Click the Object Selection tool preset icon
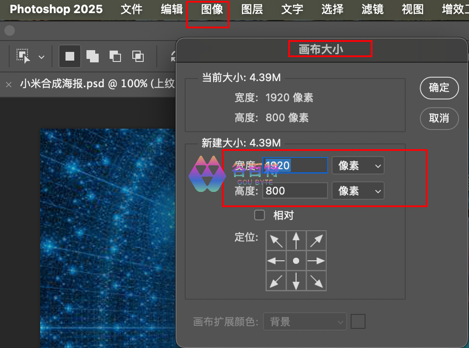The image size is (469, 348). 23,56
